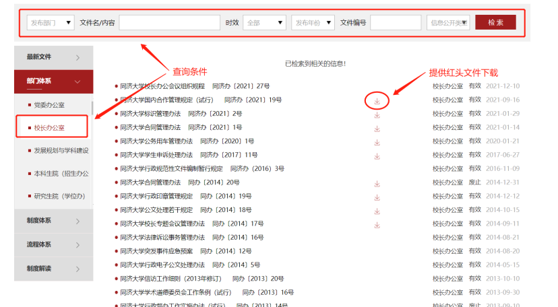
Task: Download the red-header file for 同济大学国内合作管理规定
Action: [x=377, y=102]
